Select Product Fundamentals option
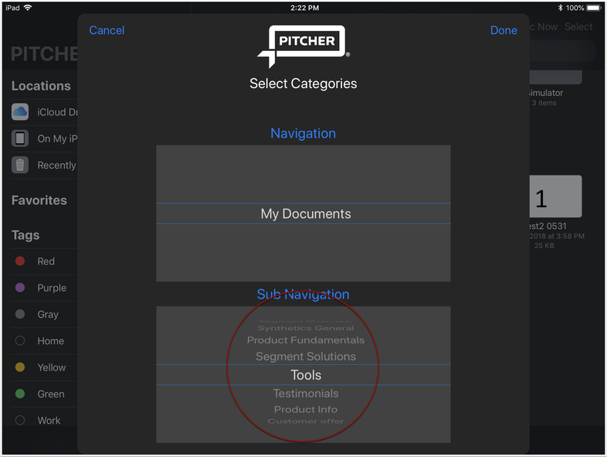This screenshot has width=607, height=457. pos(305,340)
